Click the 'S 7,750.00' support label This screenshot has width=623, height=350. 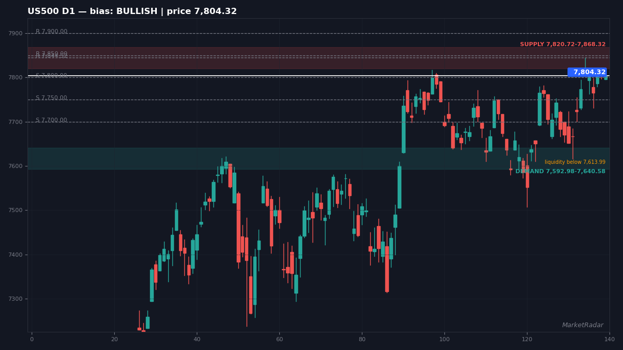coord(51,98)
